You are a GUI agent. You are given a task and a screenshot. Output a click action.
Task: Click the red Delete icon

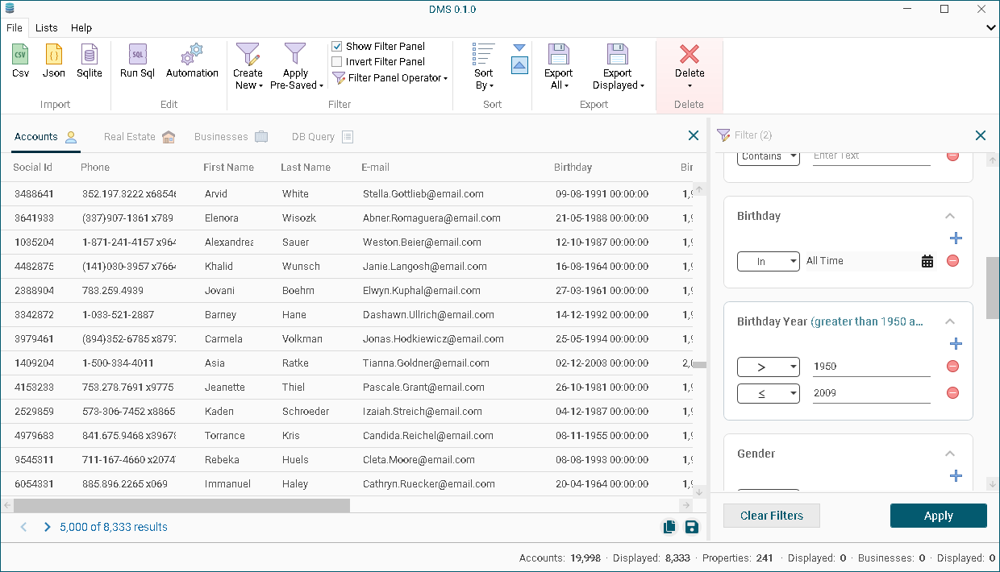pos(690,54)
